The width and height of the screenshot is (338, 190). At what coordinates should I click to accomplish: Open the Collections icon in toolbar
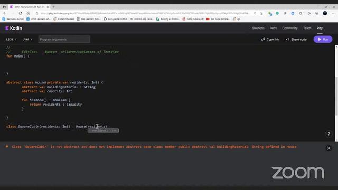pos(317,13)
